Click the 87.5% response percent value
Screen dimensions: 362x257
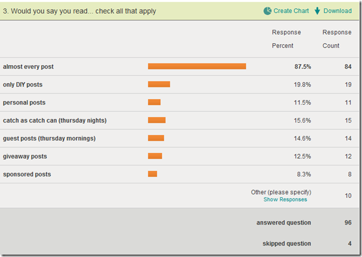tap(302, 66)
